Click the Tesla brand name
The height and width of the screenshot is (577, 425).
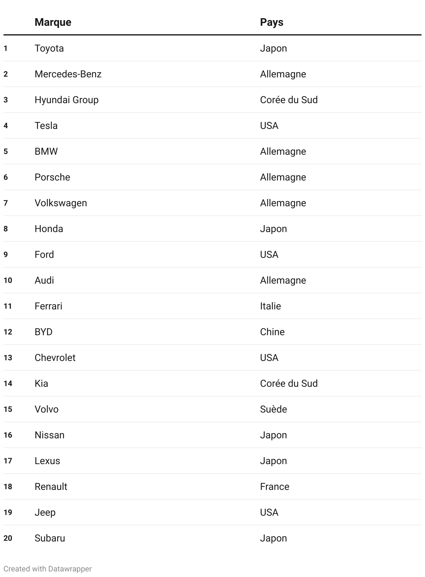click(46, 125)
